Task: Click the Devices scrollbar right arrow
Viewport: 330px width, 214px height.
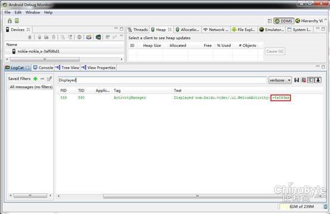Action: pyautogui.click(x=122, y=59)
